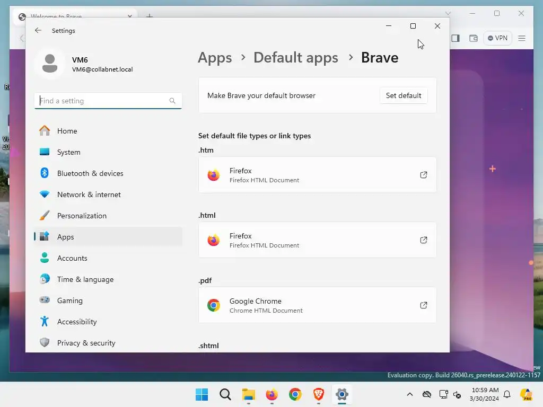Click the cloud sync tray icon
Screen dimensions: 543x407
[427, 394]
